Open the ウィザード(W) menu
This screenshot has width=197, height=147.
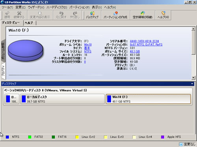click(36, 7)
